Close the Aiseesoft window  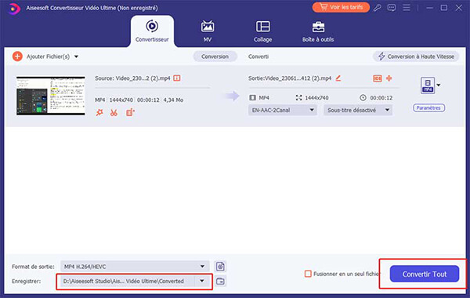[458, 8]
